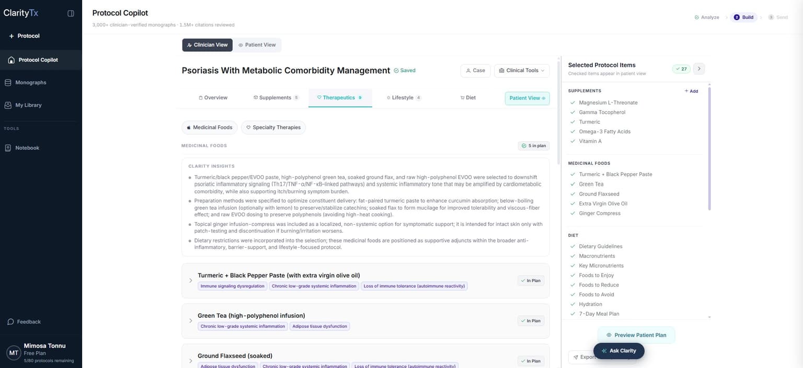Toggle In Plan for Ground Flaxseed card
This screenshot has height=368, width=803.
[531, 361]
